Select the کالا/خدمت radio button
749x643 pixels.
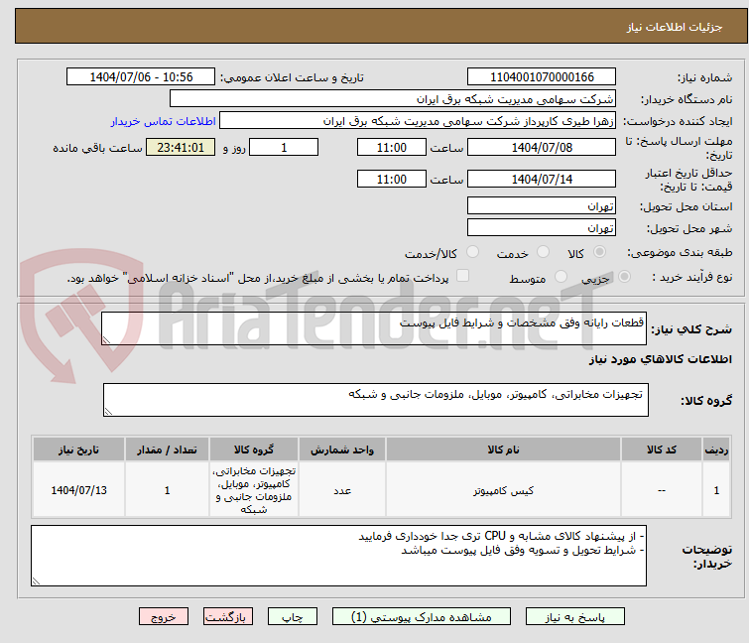coord(472,251)
